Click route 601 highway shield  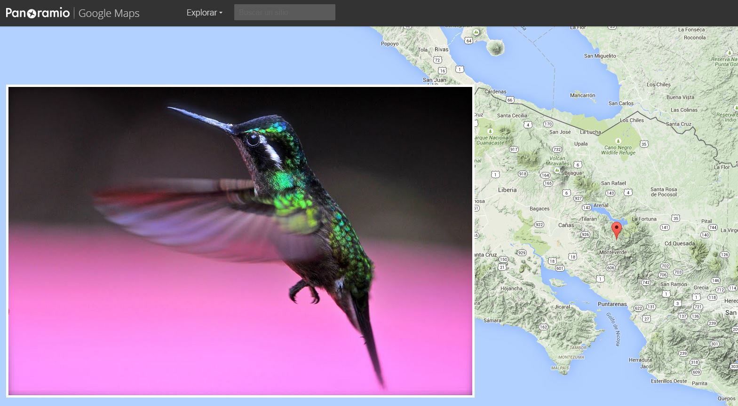[560, 268]
